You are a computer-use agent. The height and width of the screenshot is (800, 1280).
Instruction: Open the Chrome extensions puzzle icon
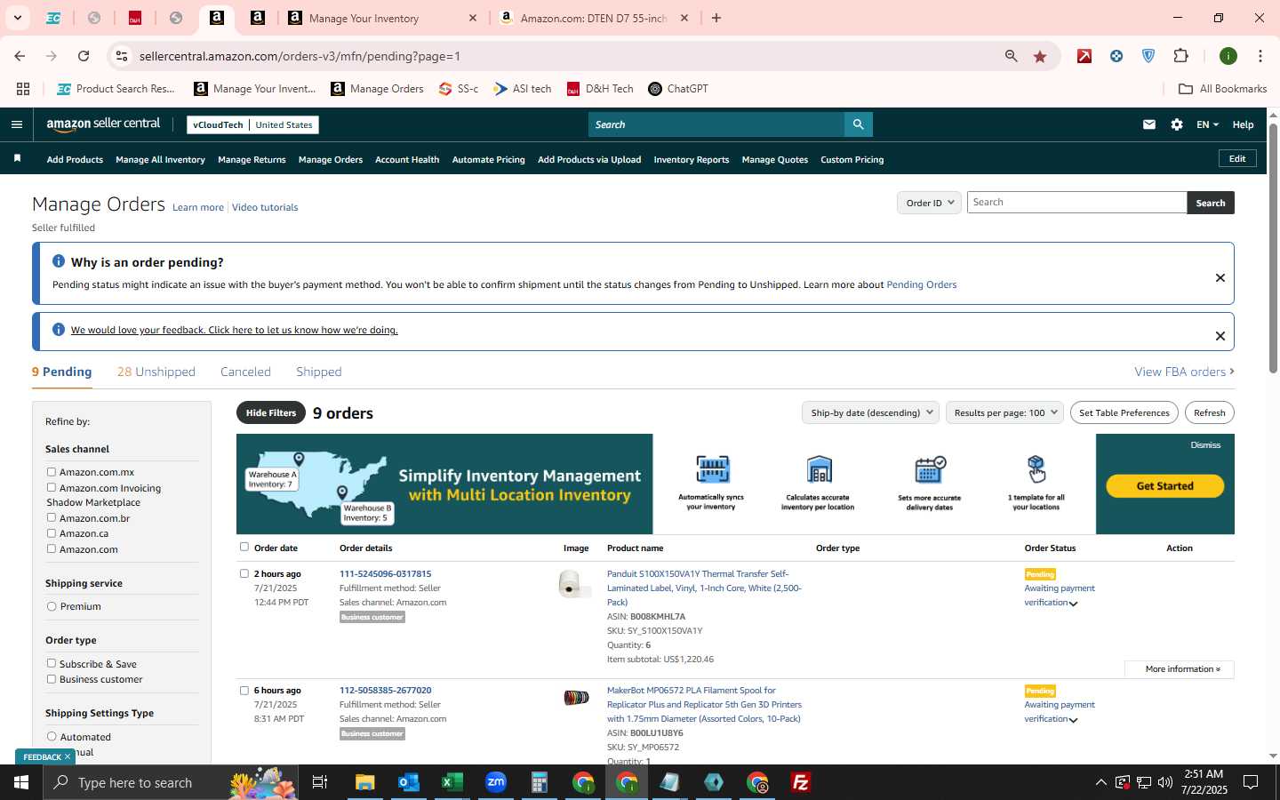(x=1181, y=56)
